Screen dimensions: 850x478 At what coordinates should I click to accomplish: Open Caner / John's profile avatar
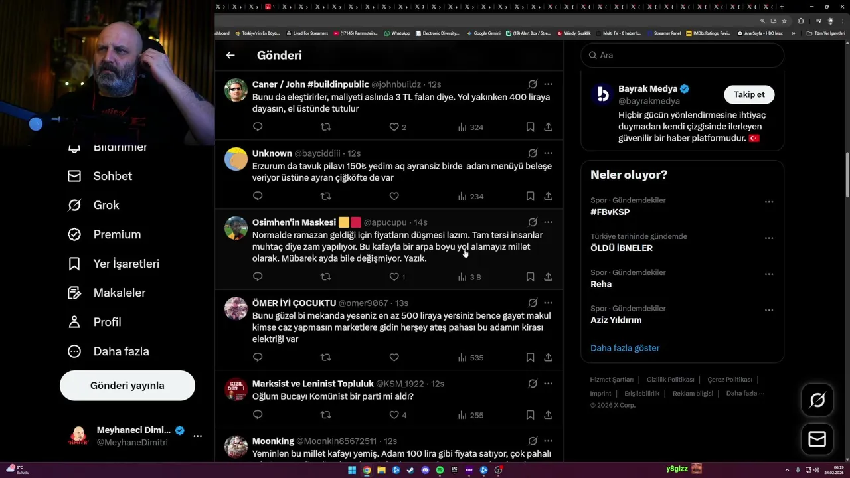click(236, 90)
